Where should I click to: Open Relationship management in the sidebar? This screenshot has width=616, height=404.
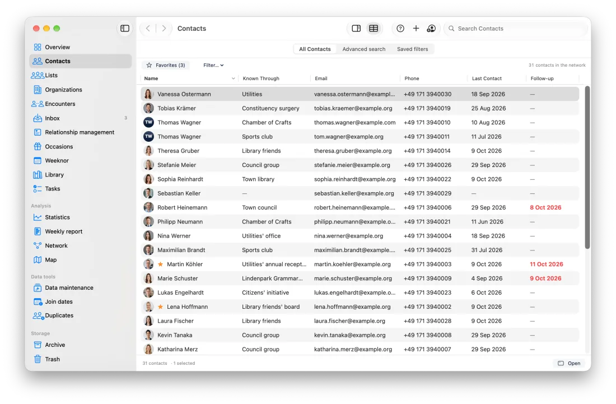coord(81,132)
